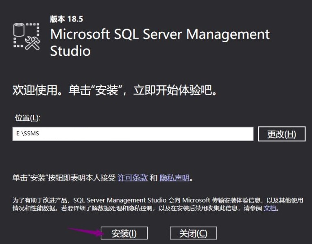
Task: Click the 版本 18.5 version label
Action: (x=66, y=19)
